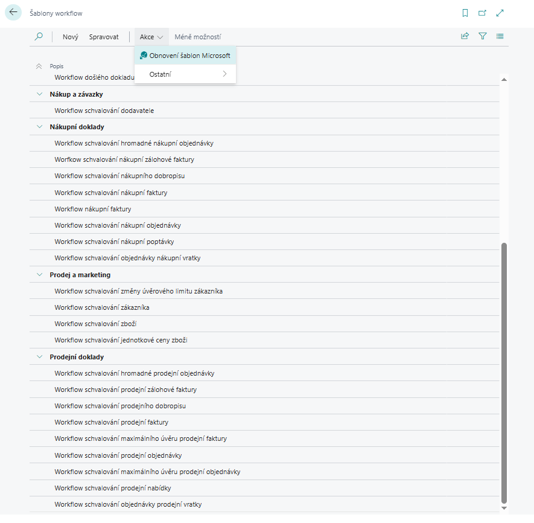
Task: Select Workflow schvalování nákupního dobropisu
Action: pos(264,176)
